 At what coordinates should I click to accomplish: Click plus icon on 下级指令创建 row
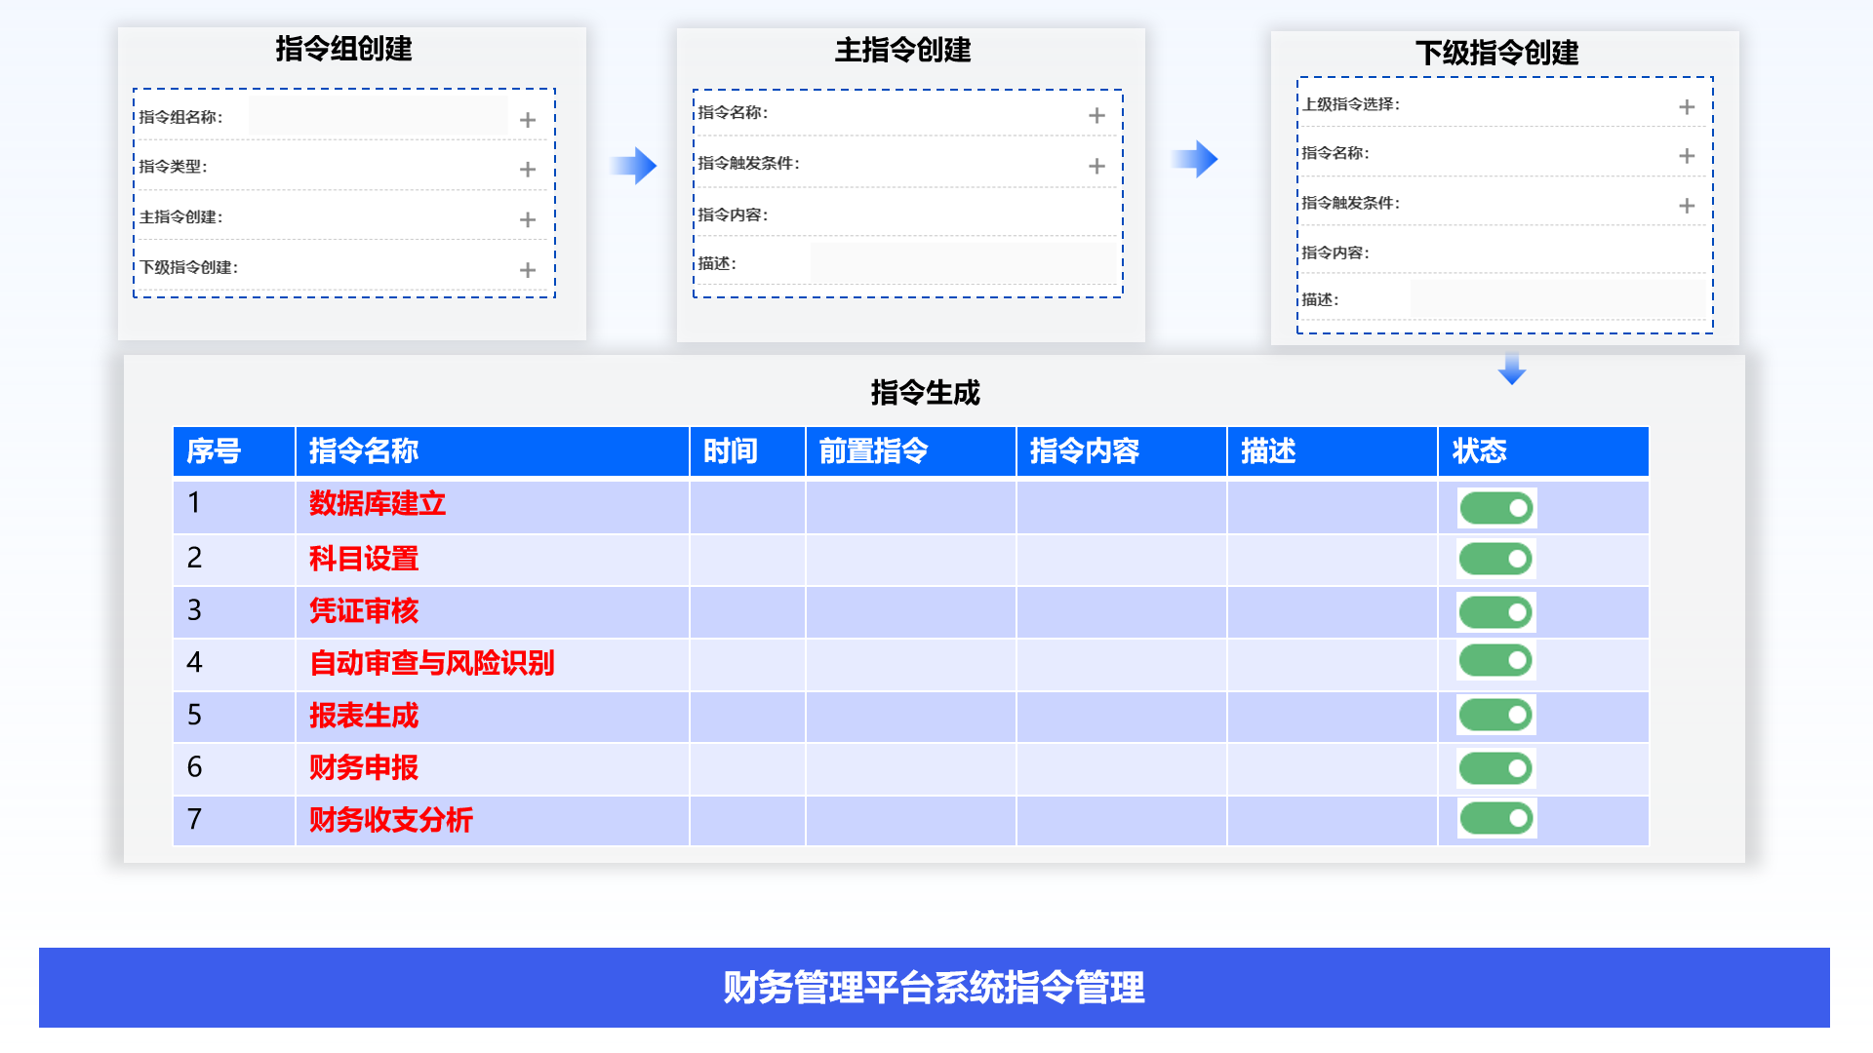click(x=528, y=270)
